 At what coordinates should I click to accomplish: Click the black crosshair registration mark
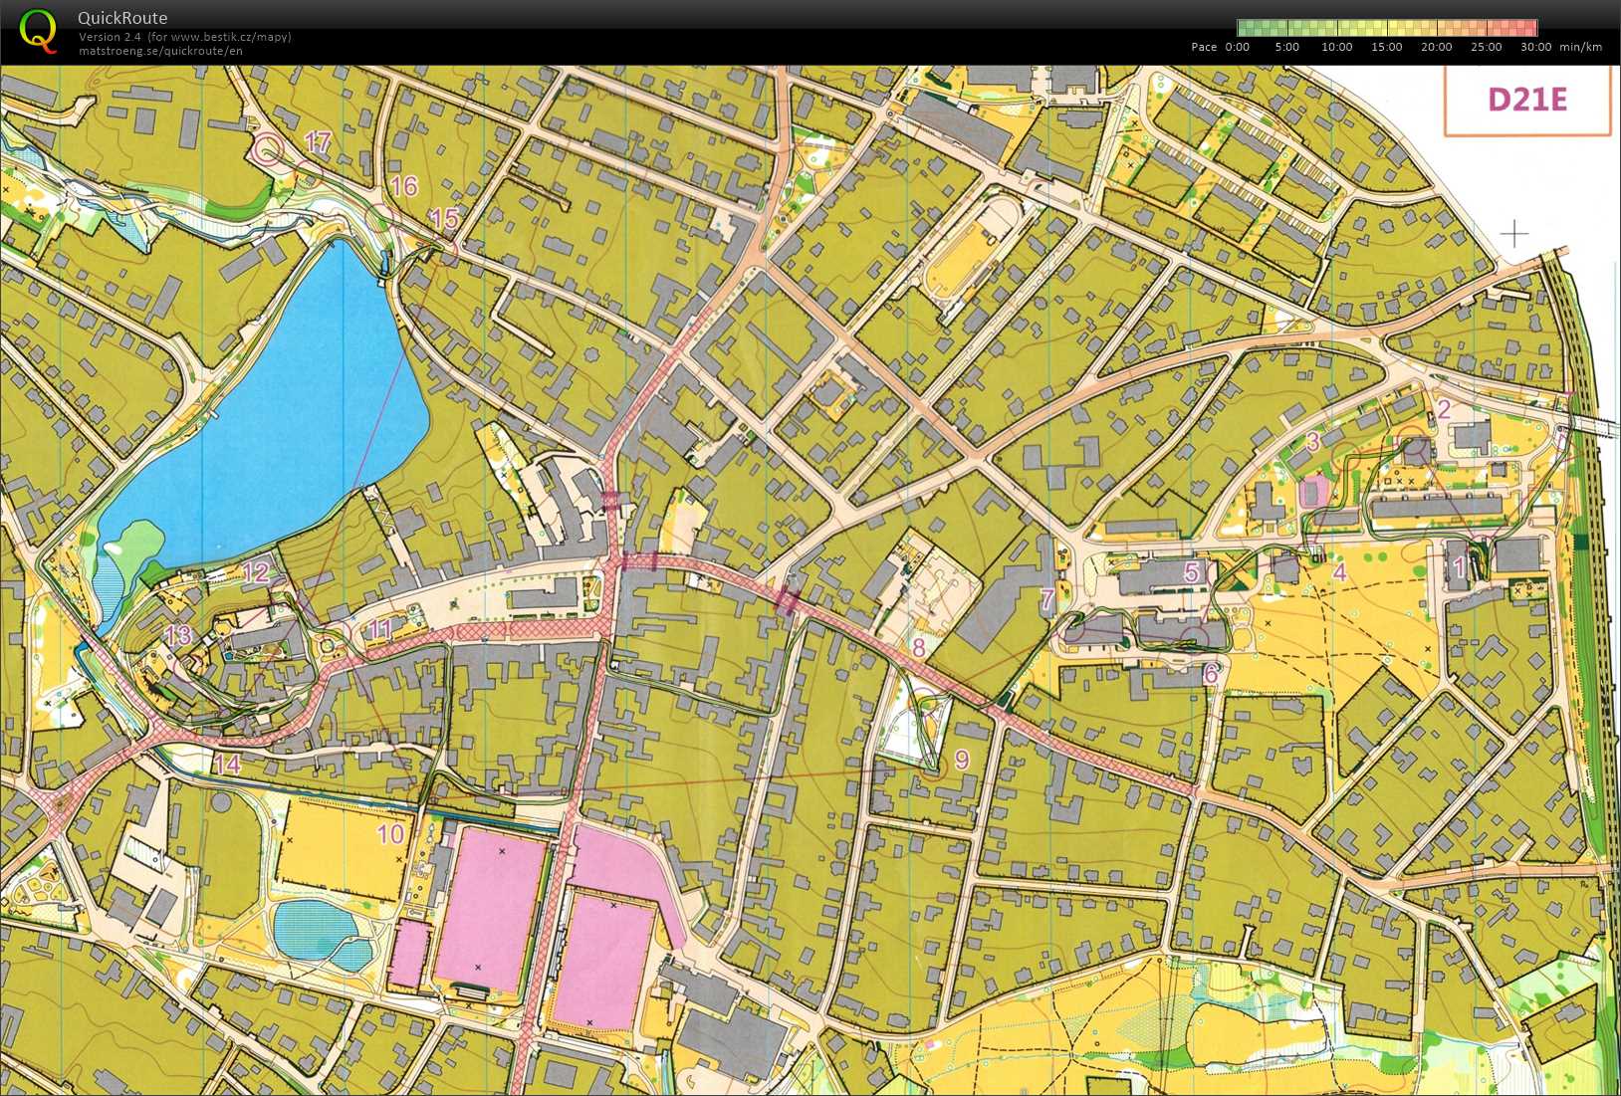coord(1513,234)
